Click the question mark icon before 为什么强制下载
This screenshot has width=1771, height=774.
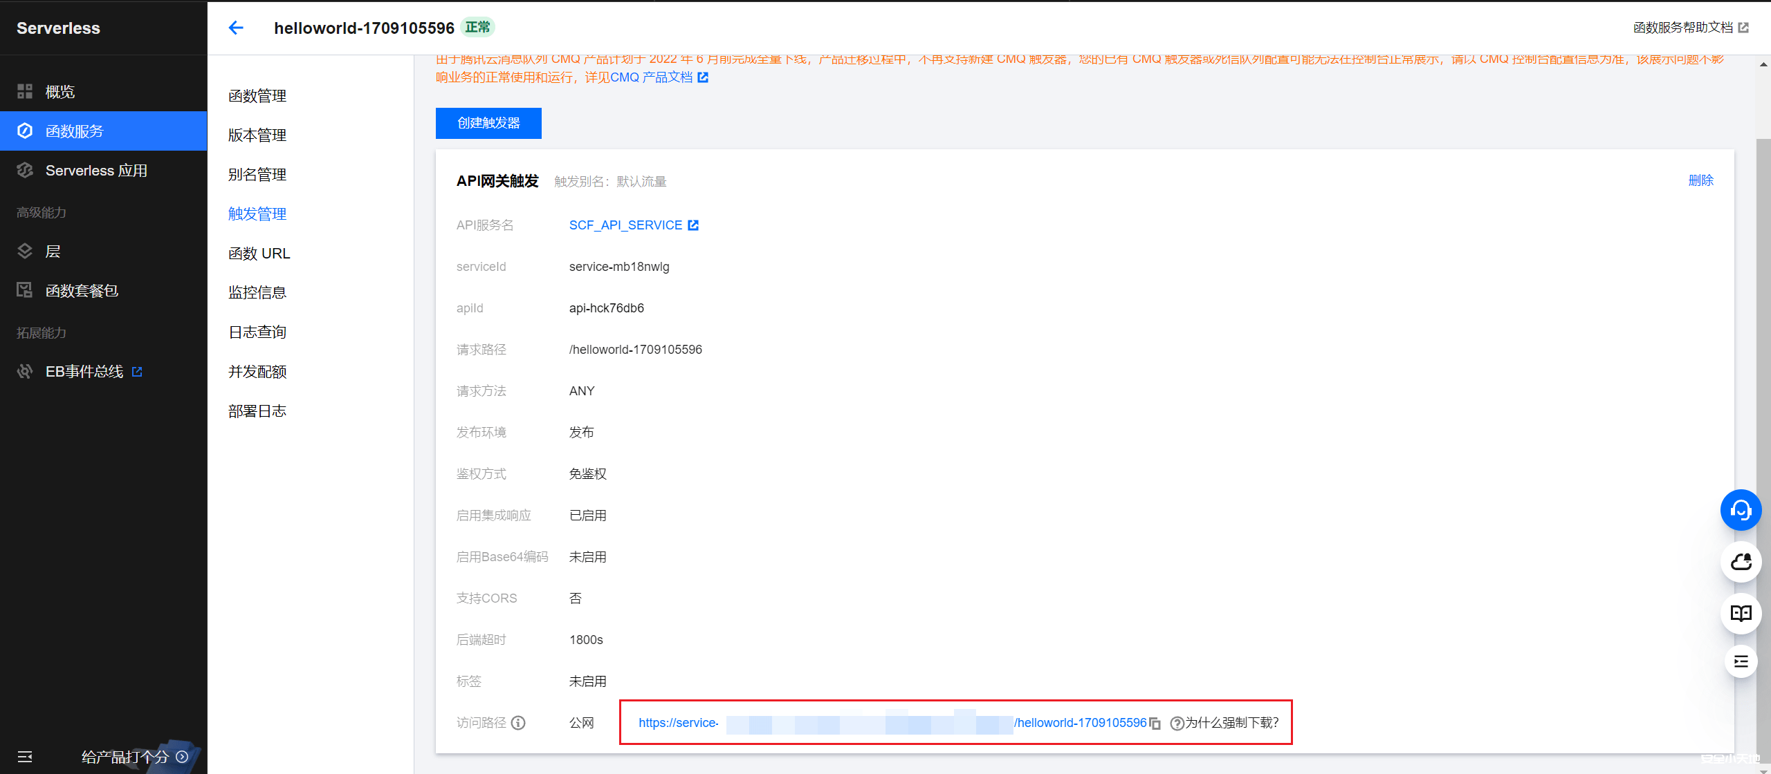[x=1176, y=723]
